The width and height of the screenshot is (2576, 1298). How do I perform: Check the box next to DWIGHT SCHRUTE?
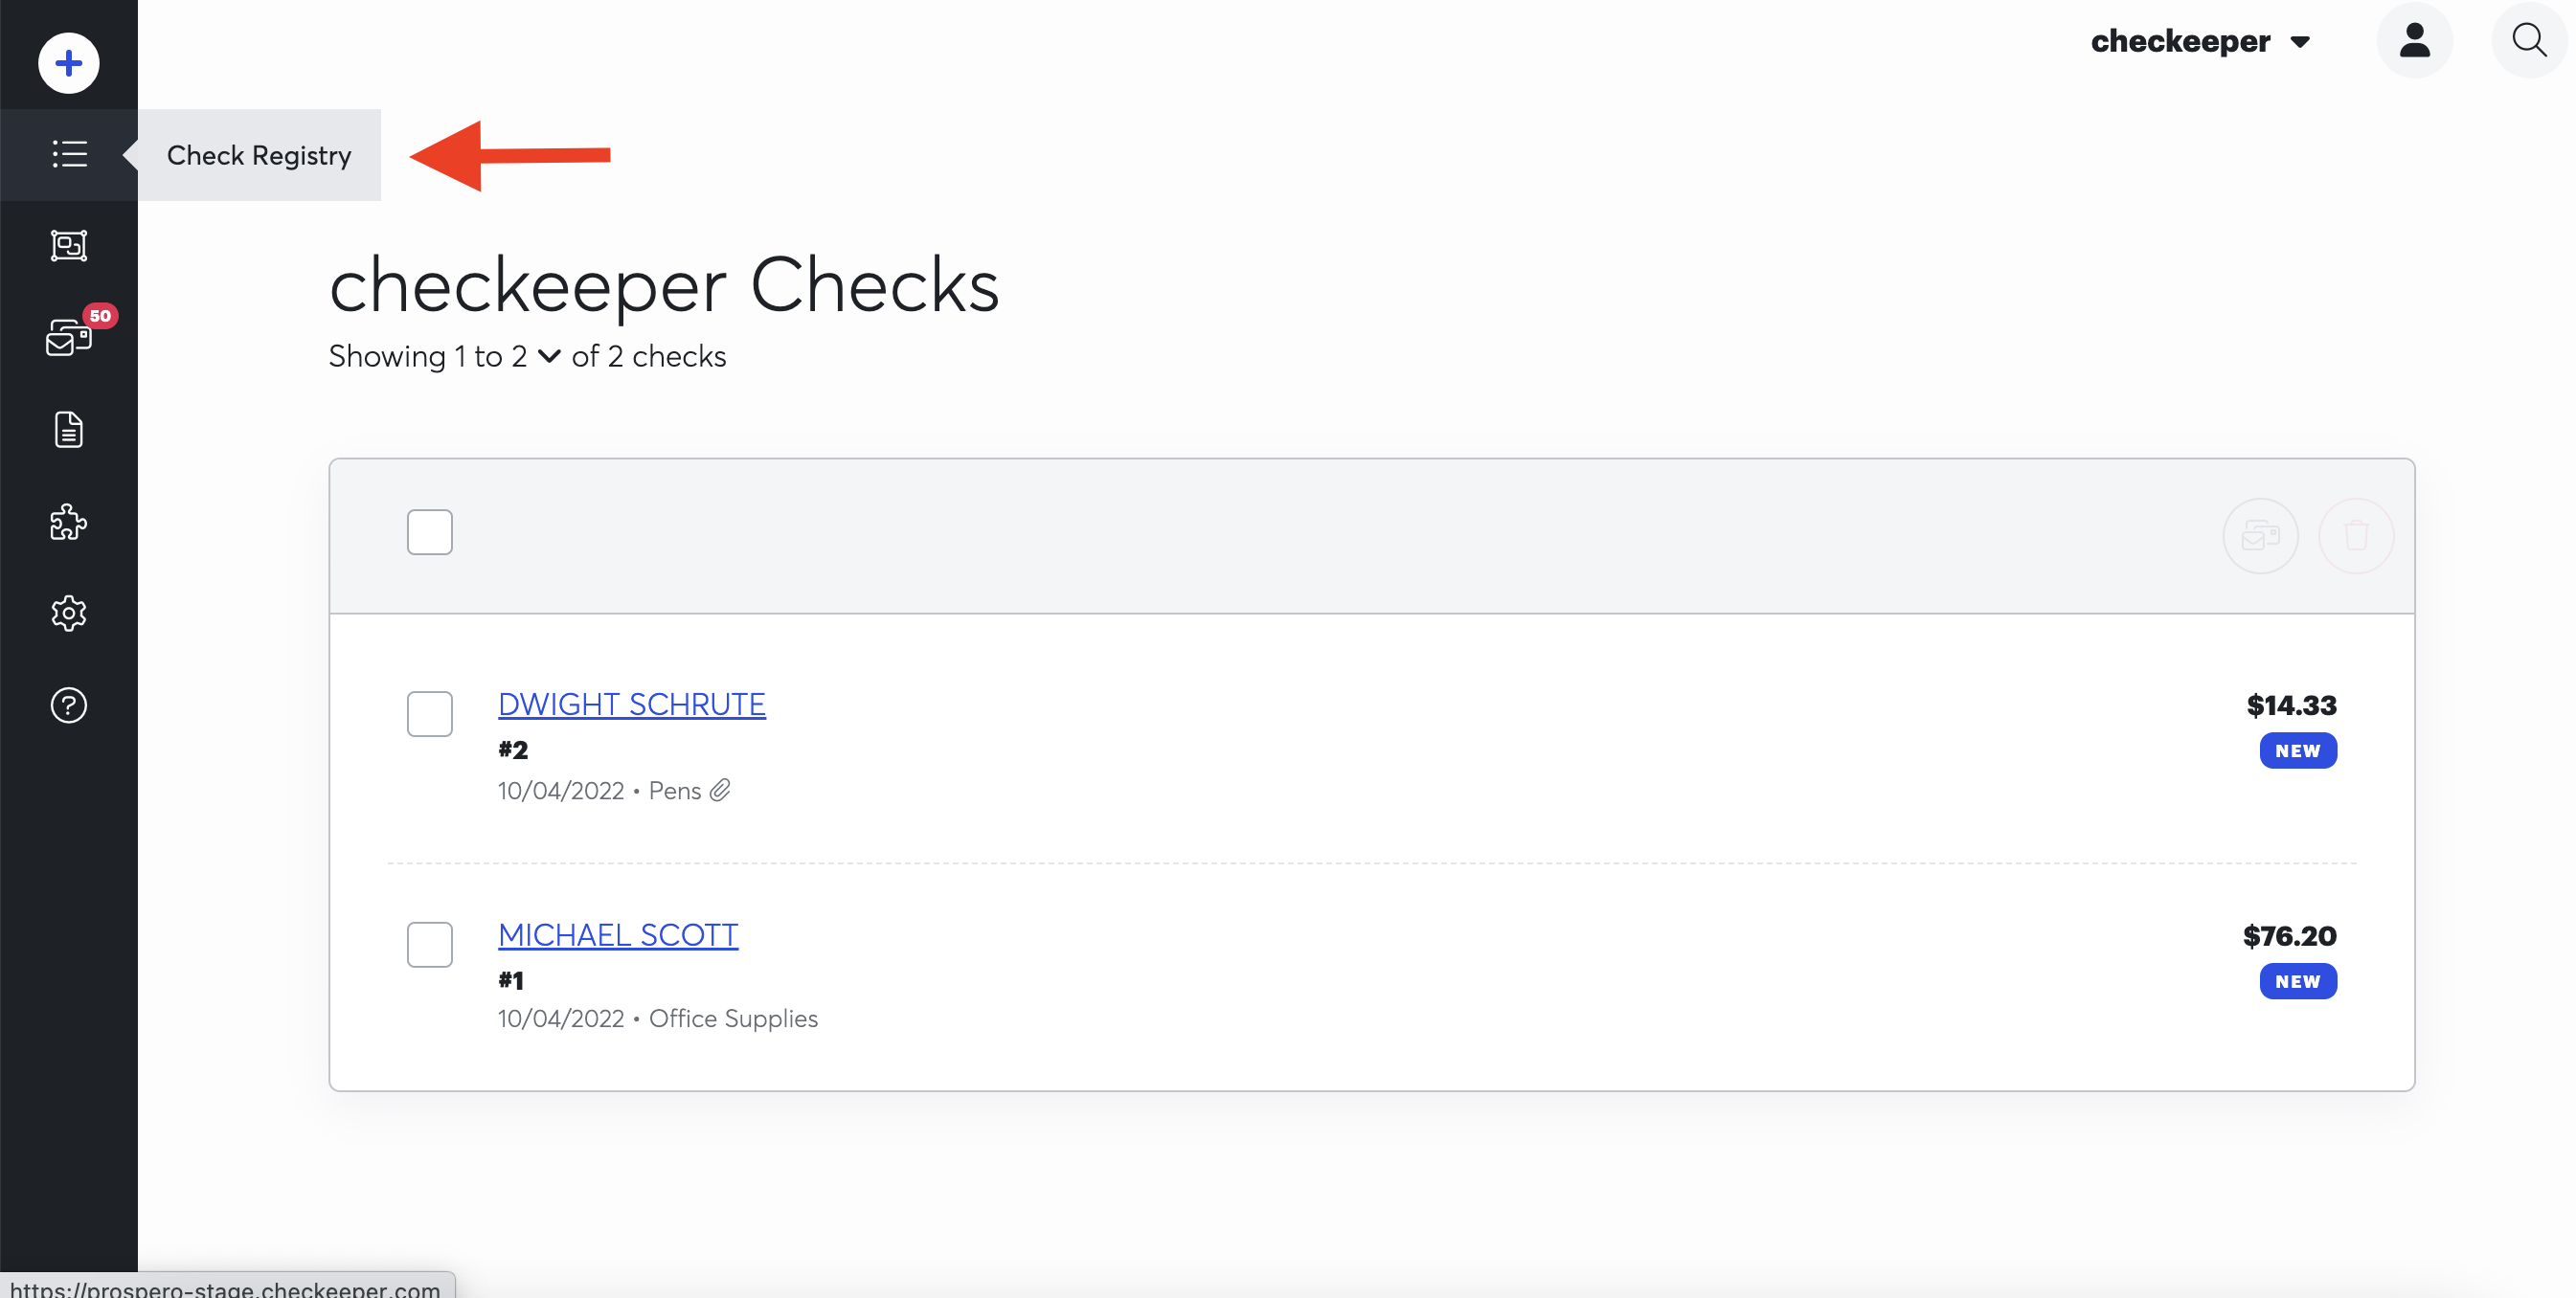(429, 713)
